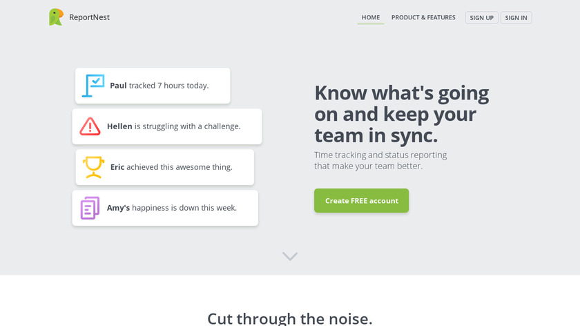Click the time tracking subtitle text
Image resolution: width=580 pixels, height=326 pixels.
point(380,160)
